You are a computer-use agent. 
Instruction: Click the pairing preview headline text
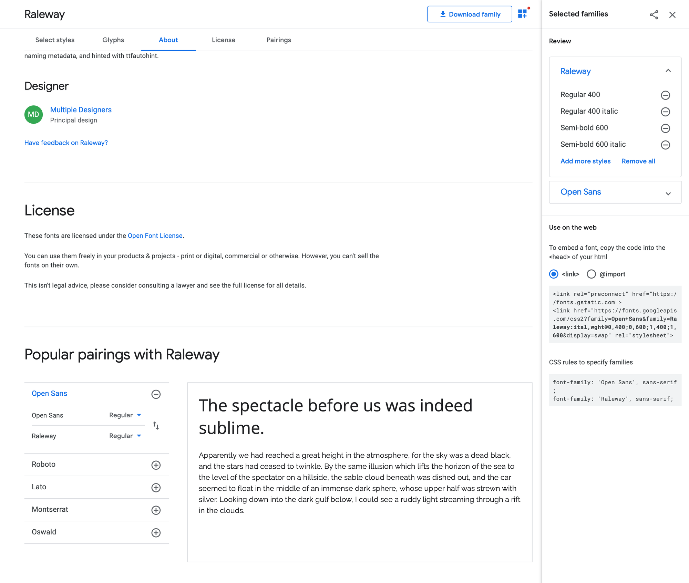[x=335, y=417]
